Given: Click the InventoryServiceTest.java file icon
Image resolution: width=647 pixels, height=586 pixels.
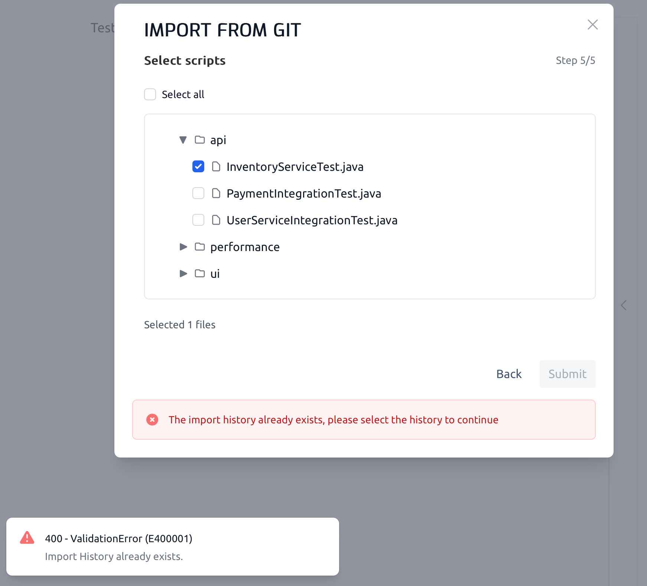Looking at the screenshot, I should 216,166.
